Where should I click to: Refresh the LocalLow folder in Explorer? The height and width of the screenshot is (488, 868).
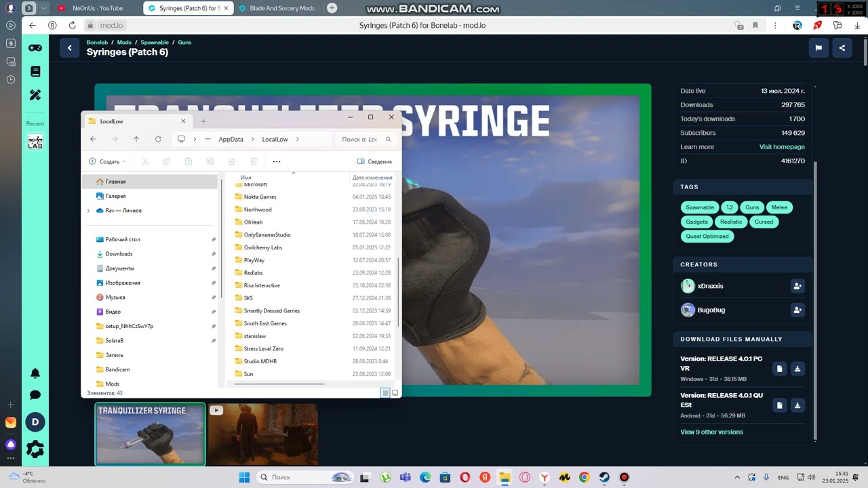pos(158,139)
